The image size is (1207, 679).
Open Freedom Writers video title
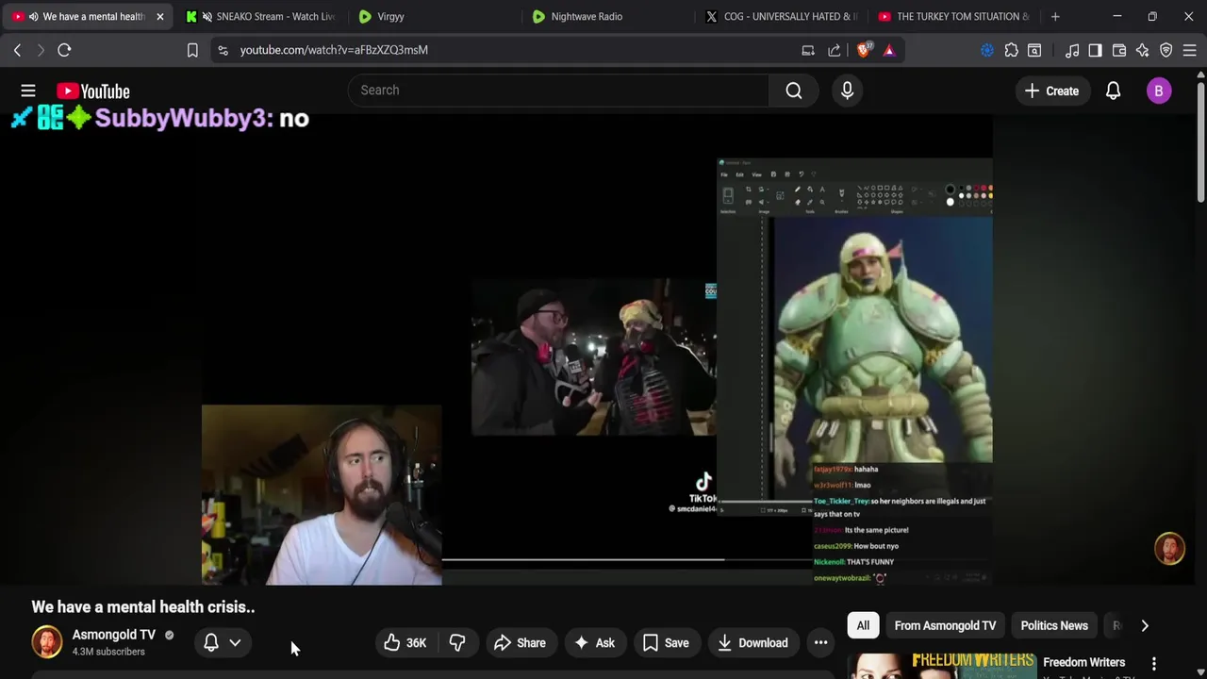pos(1083,662)
